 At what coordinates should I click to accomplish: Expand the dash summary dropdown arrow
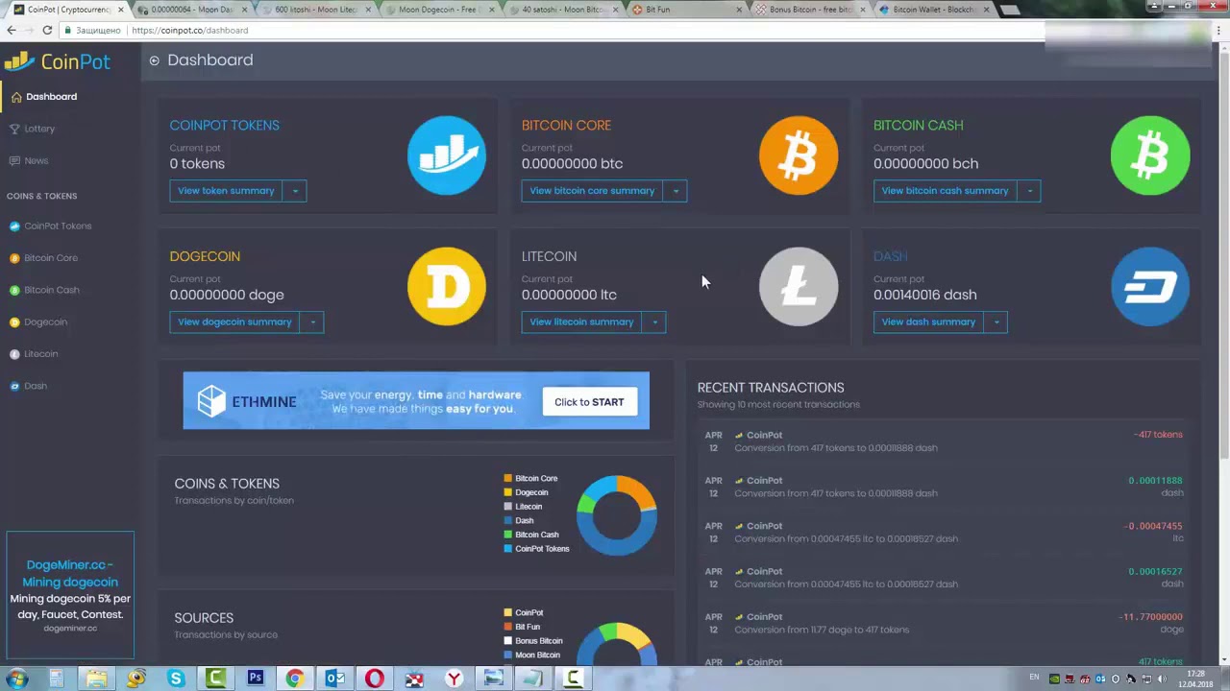click(x=996, y=322)
